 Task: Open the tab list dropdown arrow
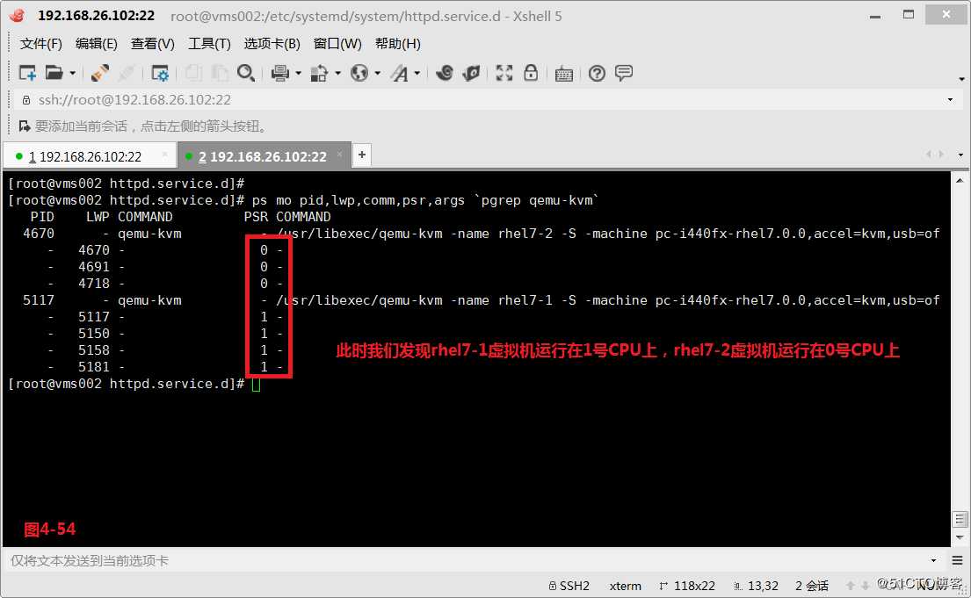tap(960, 155)
